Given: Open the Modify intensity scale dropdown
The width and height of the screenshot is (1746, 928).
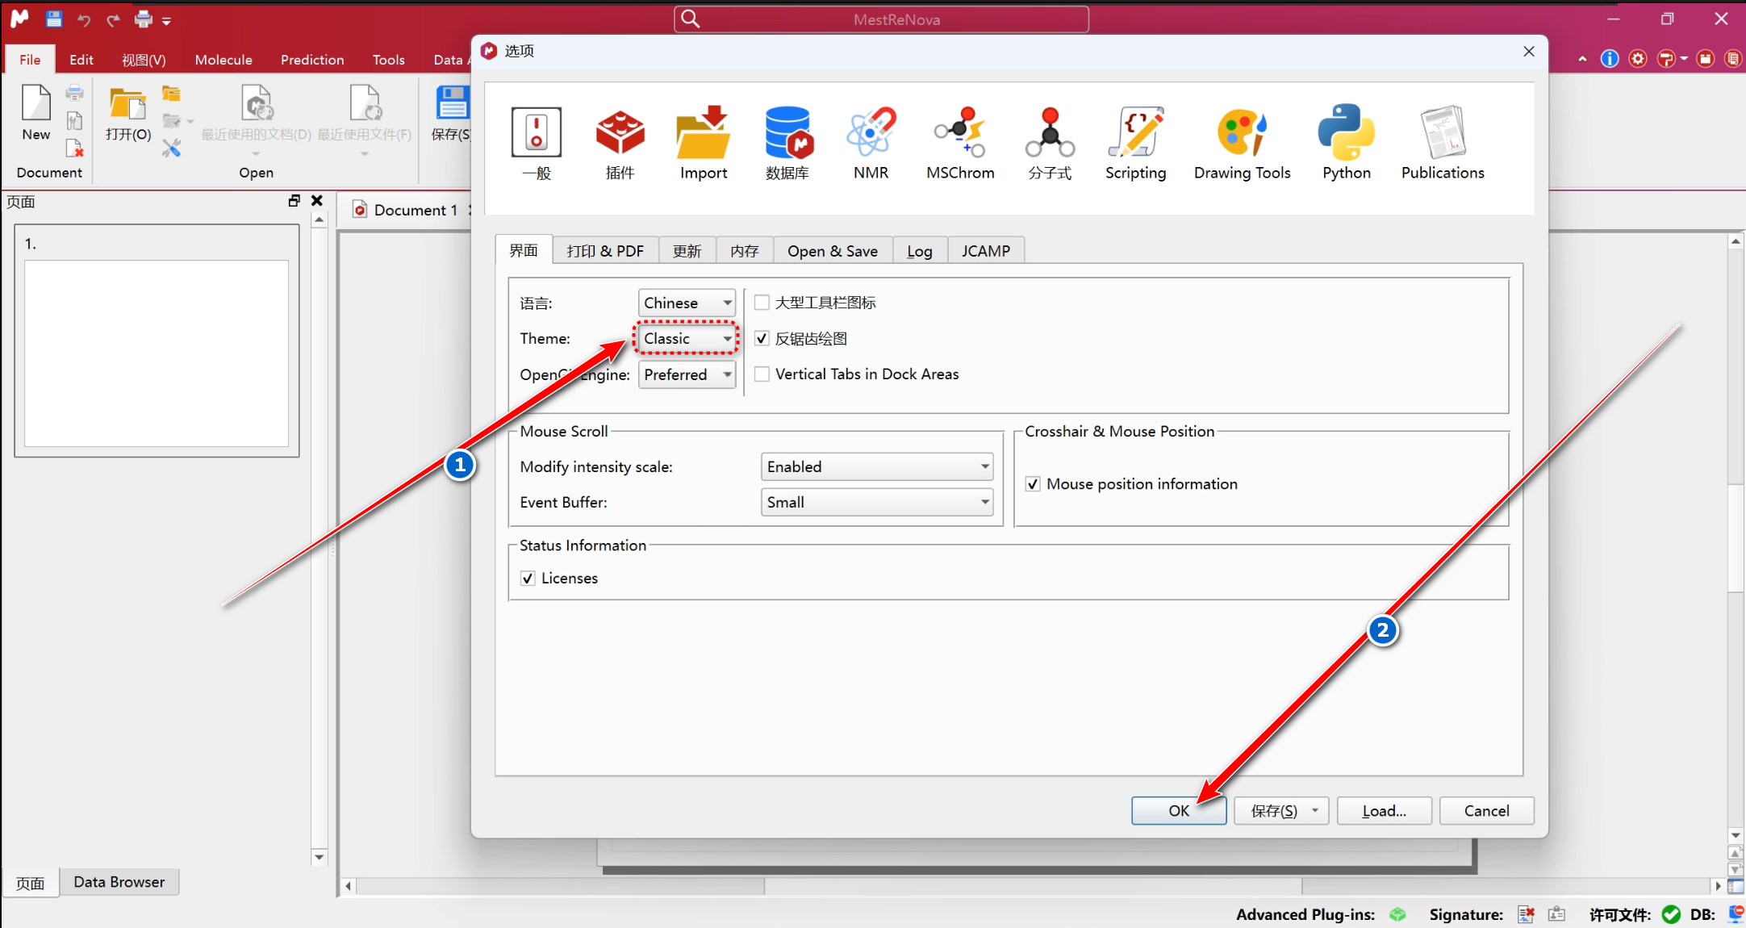Looking at the screenshot, I should pos(877,466).
